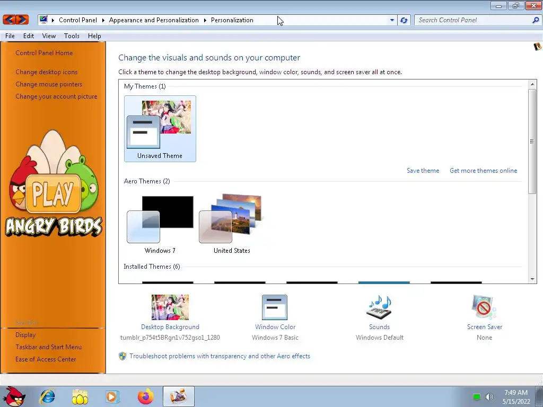
Task: Click the Desktop Background label link
Action: (170, 327)
